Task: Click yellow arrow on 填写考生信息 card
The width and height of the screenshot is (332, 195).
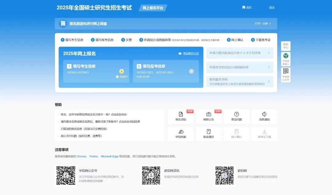Action: tap(121, 71)
